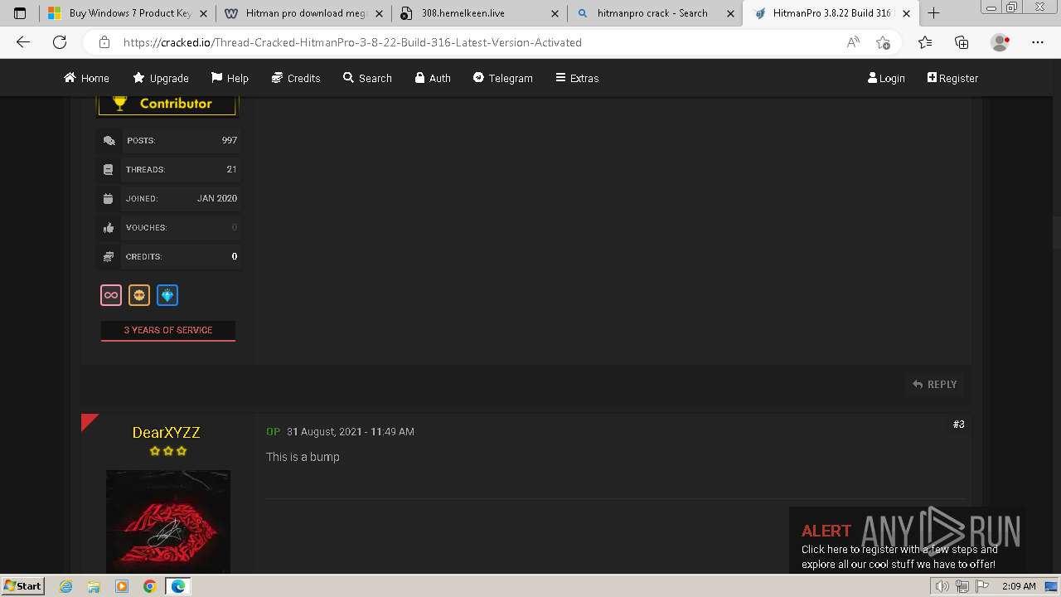Click the network tray icon
This screenshot has height=597, width=1061.
(962, 586)
